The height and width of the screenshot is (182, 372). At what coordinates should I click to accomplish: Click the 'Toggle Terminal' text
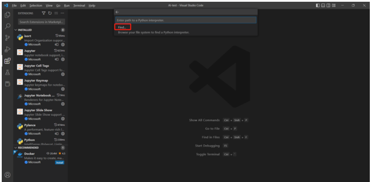[208, 154]
